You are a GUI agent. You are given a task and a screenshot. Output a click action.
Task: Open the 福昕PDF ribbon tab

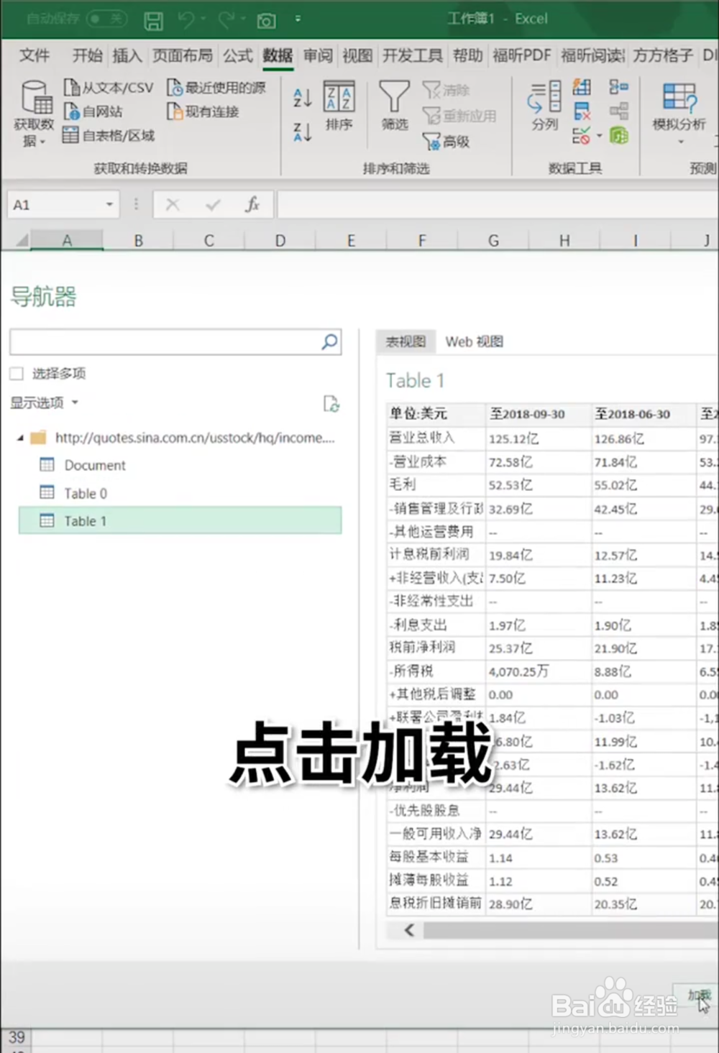point(521,55)
